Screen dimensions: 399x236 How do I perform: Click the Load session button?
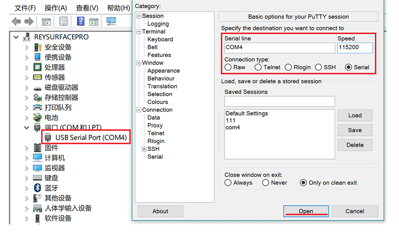(x=355, y=116)
